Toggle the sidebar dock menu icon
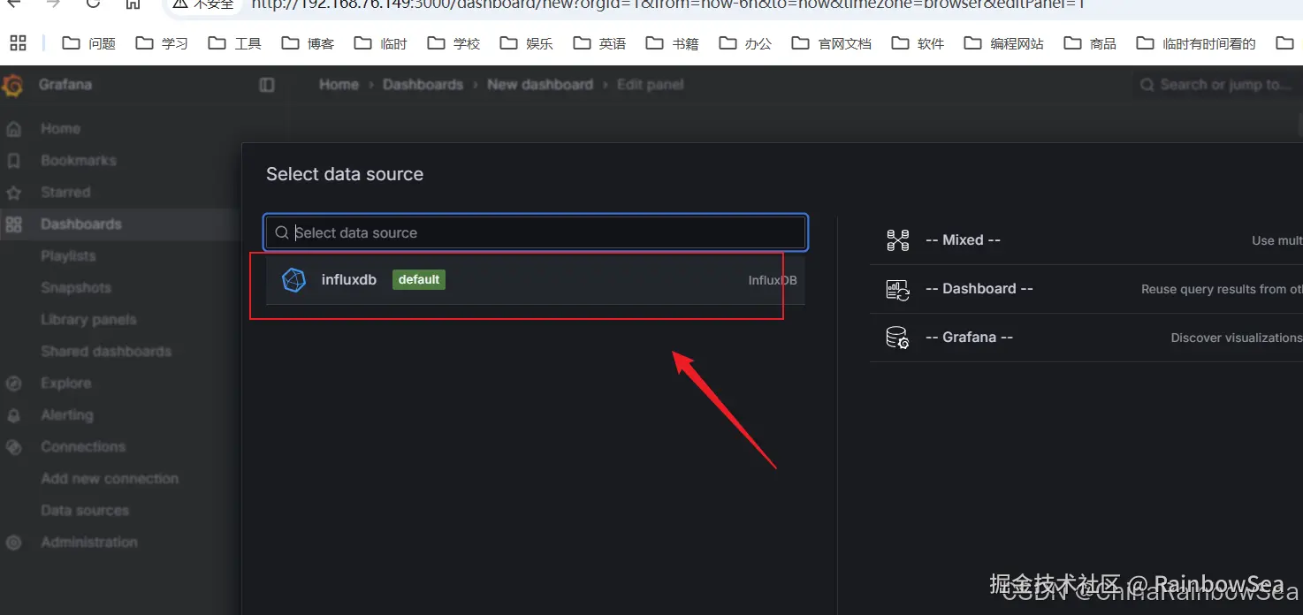 pyautogui.click(x=267, y=85)
